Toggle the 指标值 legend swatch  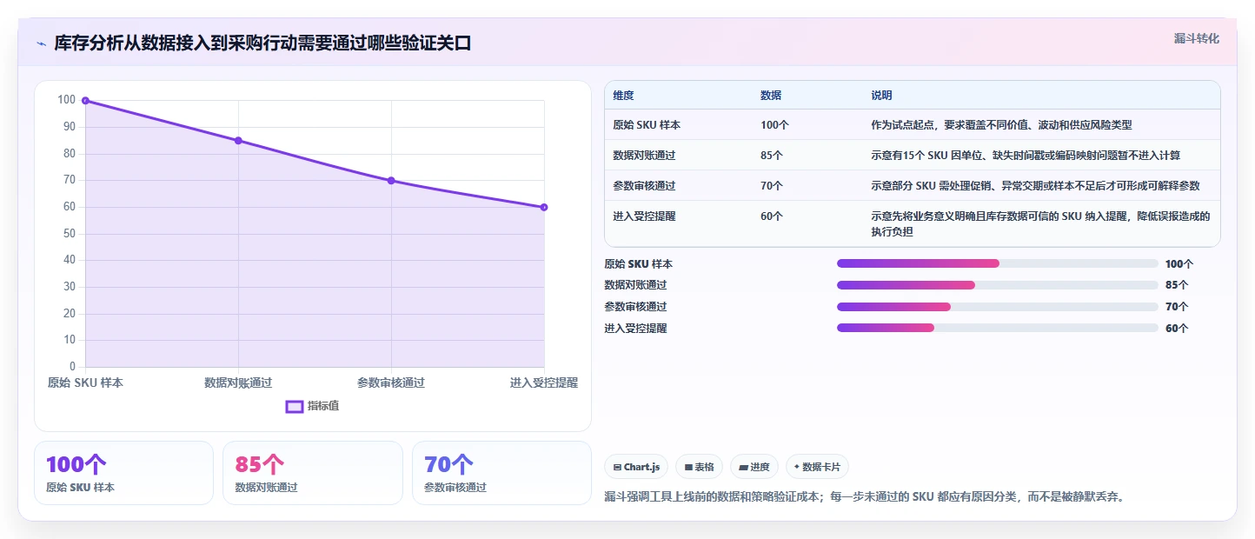pyautogui.click(x=295, y=406)
